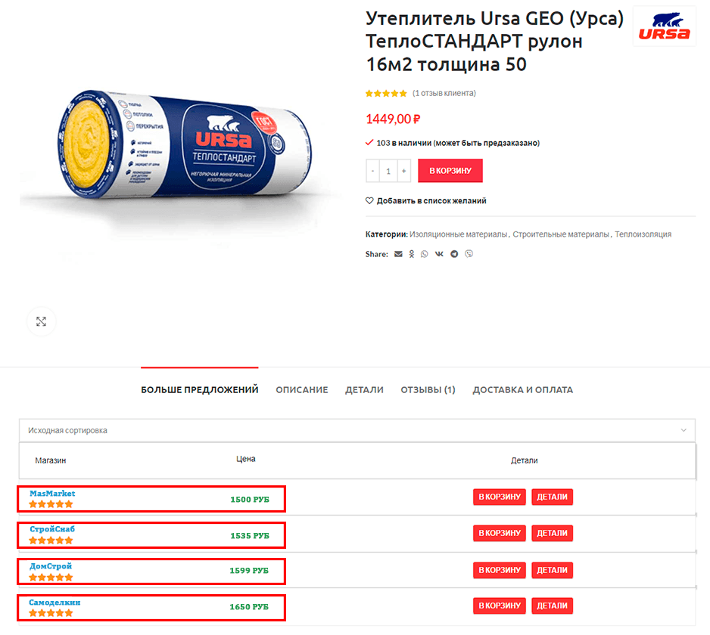Share the product on VK icon
This screenshot has height=635, width=710.
pos(439,254)
